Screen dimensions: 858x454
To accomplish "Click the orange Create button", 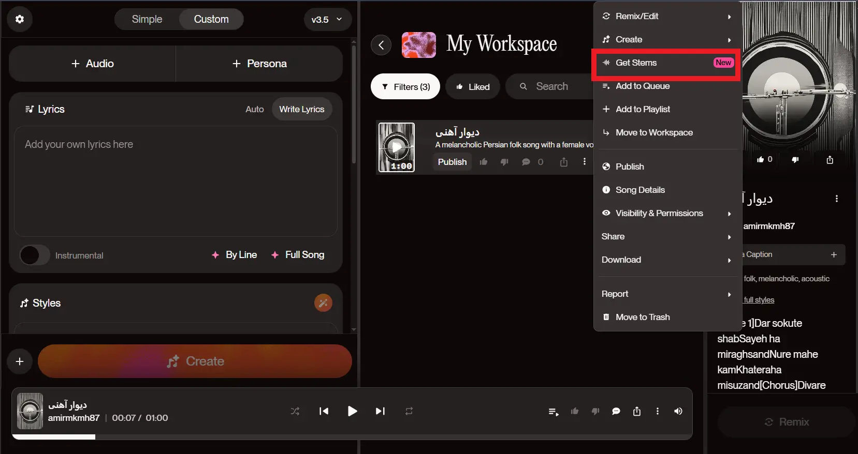I will (195, 361).
